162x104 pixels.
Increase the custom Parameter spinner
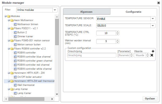click(131, 54)
